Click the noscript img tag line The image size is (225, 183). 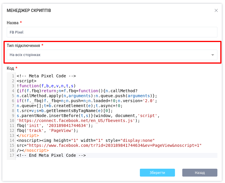click(x=85, y=140)
